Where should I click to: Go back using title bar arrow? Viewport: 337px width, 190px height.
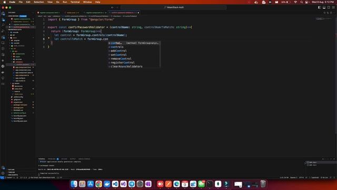[x=112, y=7]
